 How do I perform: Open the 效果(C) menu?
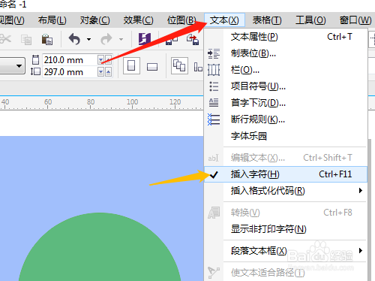138,20
